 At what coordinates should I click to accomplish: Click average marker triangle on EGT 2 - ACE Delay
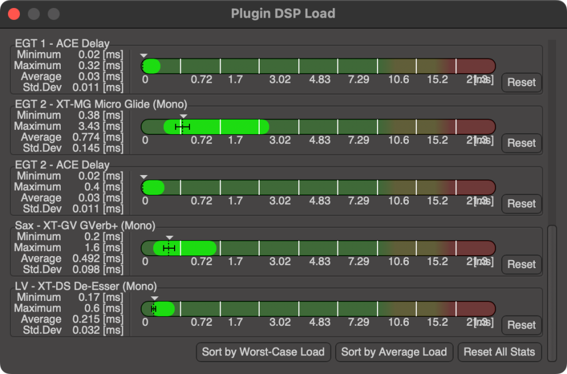tap(143, 177)
